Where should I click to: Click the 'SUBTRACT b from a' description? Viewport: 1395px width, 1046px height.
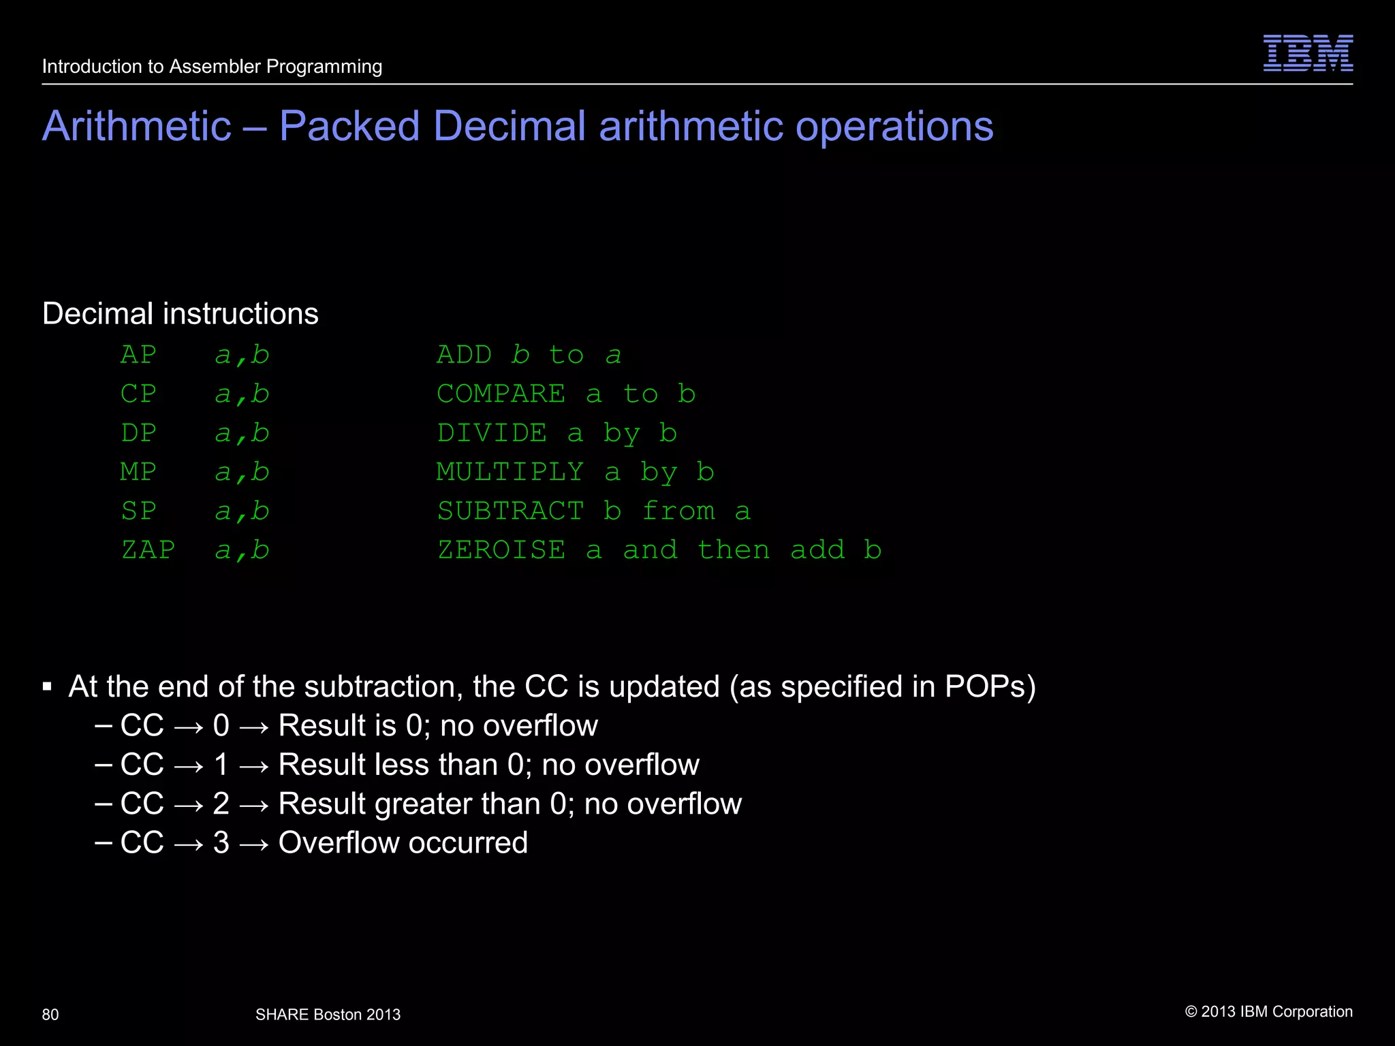(593, 511)
